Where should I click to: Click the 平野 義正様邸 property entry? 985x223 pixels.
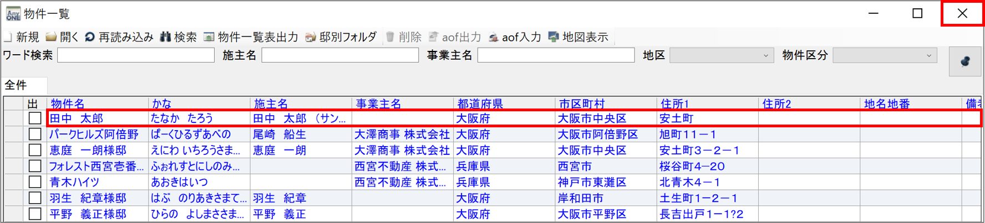pyautogui.click(x=88, y=214)
